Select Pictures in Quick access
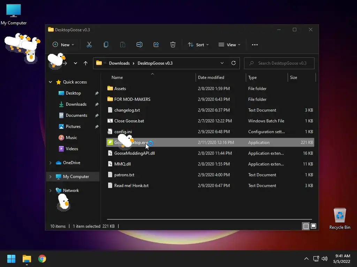 73,127
